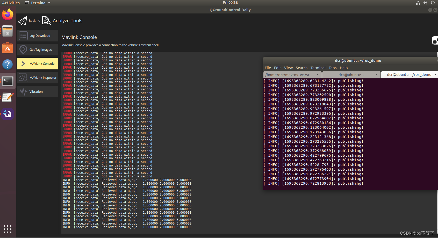Open the GeoTag Images page
The height and width of the screenshot is (238, 438).
[x=38, y=50]
